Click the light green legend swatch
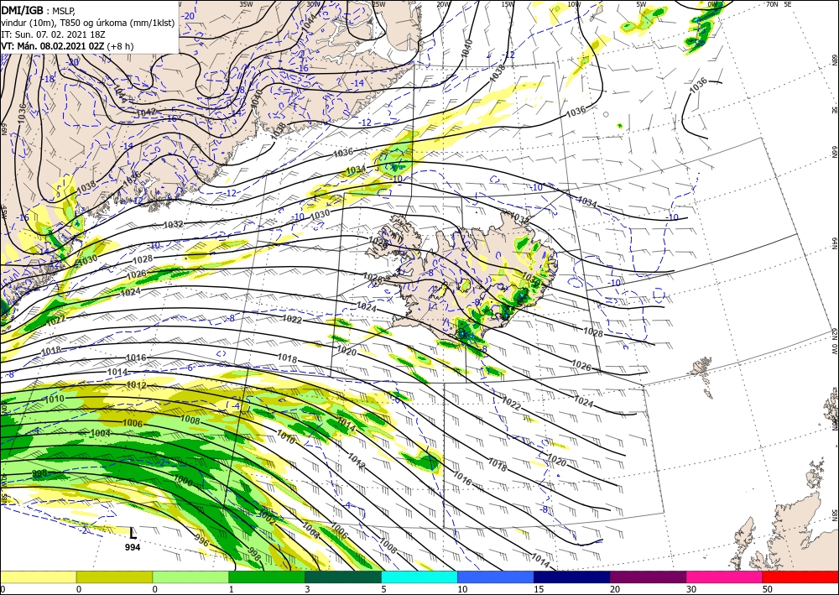The image size is (839, 595). [190, 577]
